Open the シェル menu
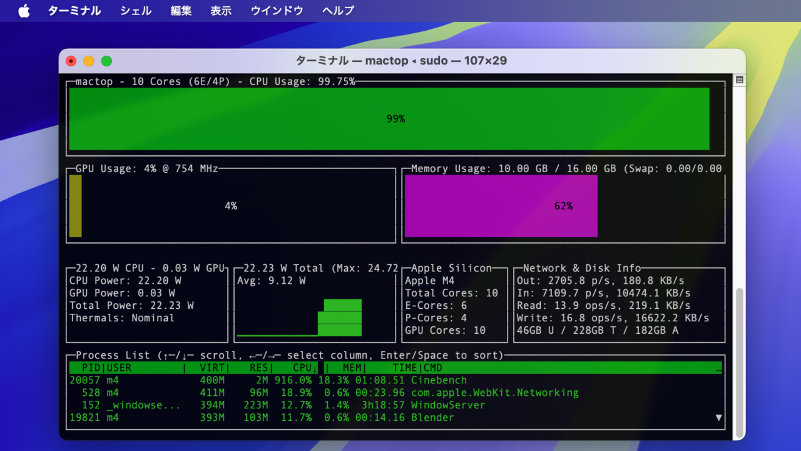The image size is (801, 451). click(136, 11)
